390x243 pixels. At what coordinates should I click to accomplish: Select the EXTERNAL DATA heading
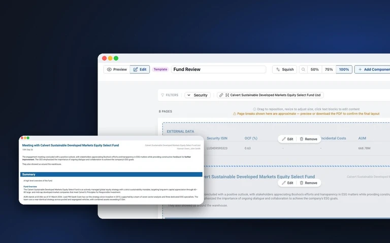point(180,132)
